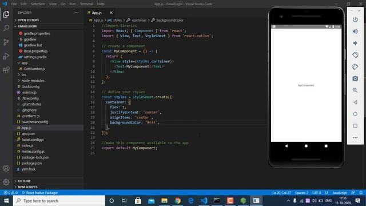Open the Source Control view

point(6,42)
